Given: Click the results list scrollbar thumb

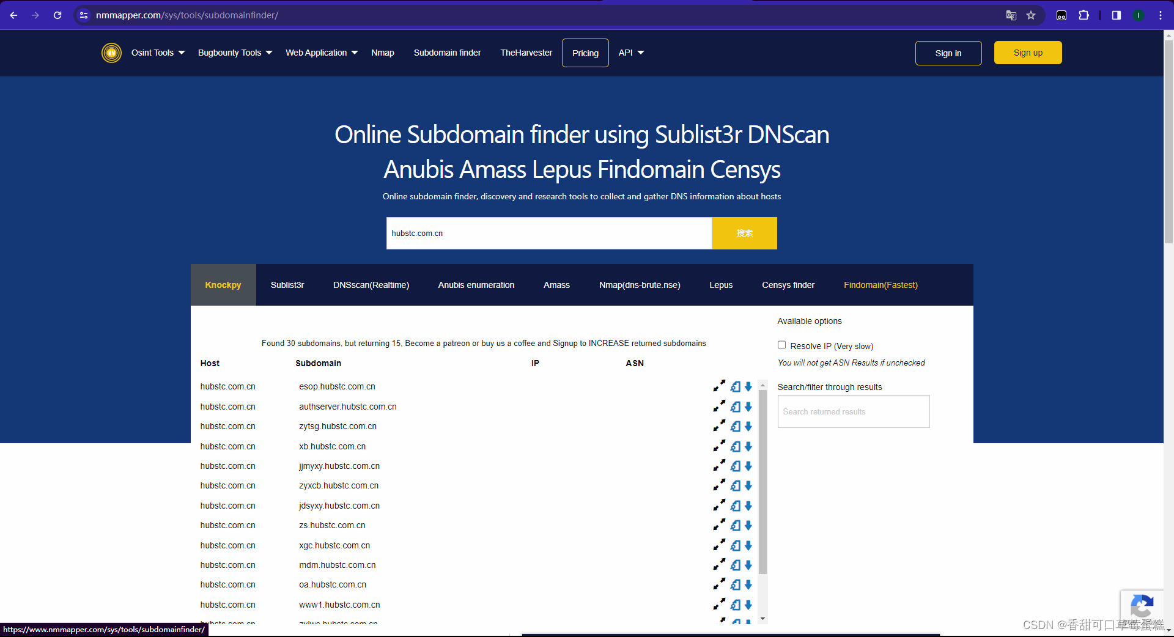Looking at the screenshot, I should pyautogui.click(x=762, y=482).
